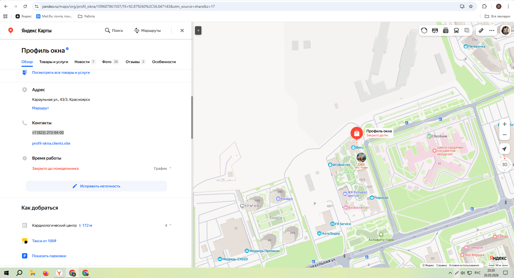Open File Explorer from taskbar

pos(33,273)
